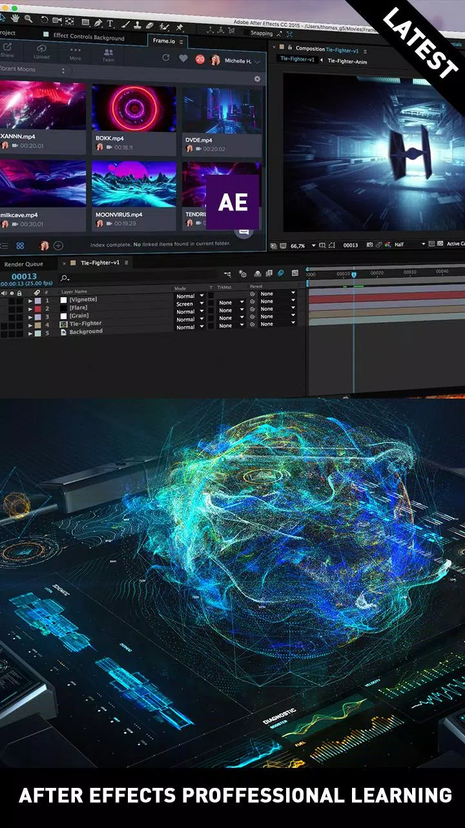465x828 pixels.
Task: Expand the Vignette layer
Action: [30, 300]
